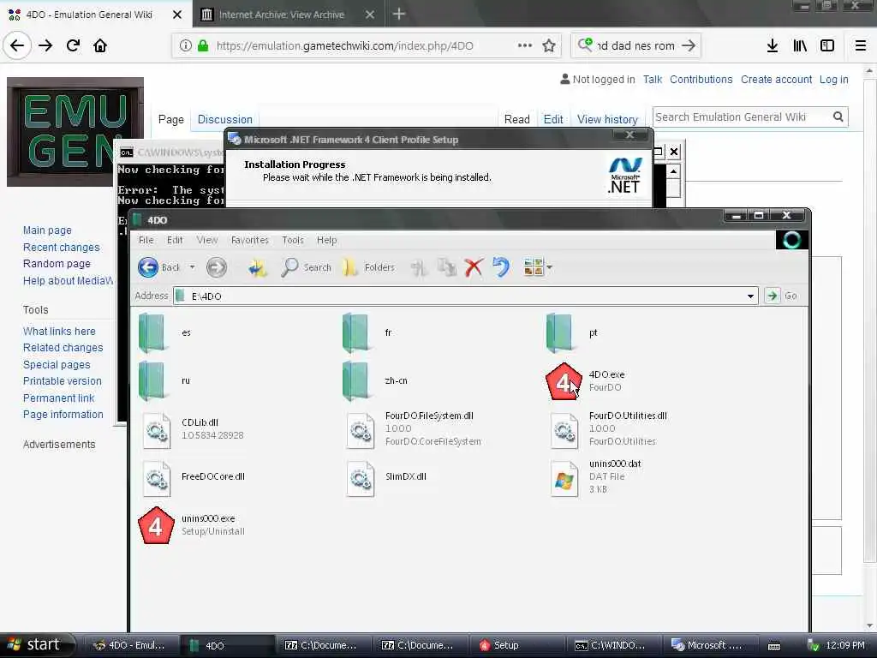Click the Create account link

(x=776, y=80)
